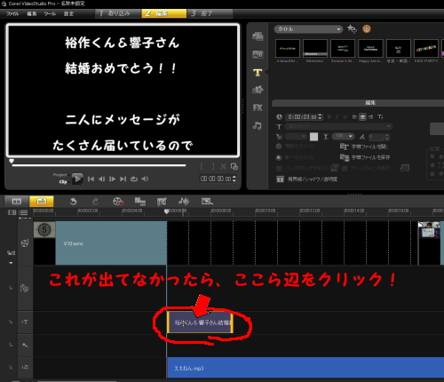Select the KIDS PARTY title thumbnail
Image resolution: width=444 pixels, height=382 pixels.
click(426, 48)
